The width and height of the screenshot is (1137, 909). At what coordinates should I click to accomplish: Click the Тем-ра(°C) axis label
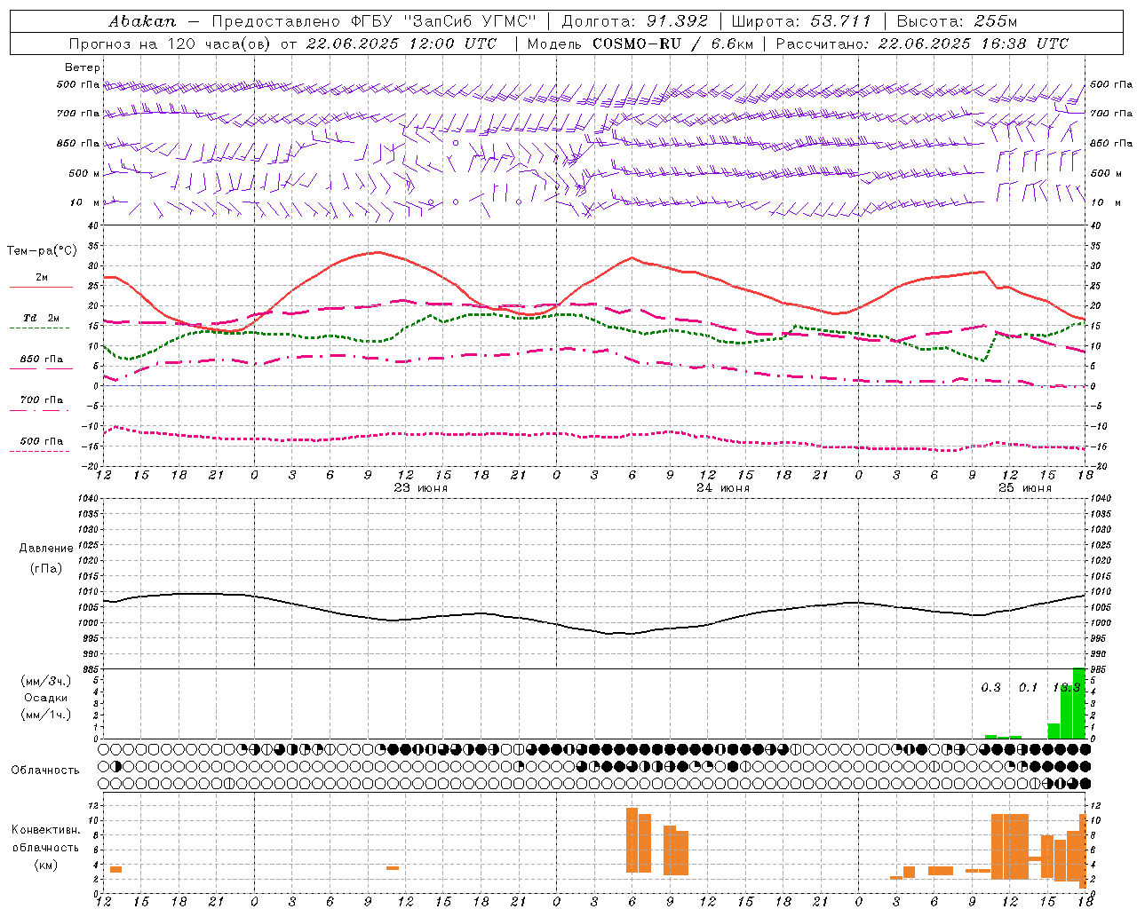[x=42, y=251]
